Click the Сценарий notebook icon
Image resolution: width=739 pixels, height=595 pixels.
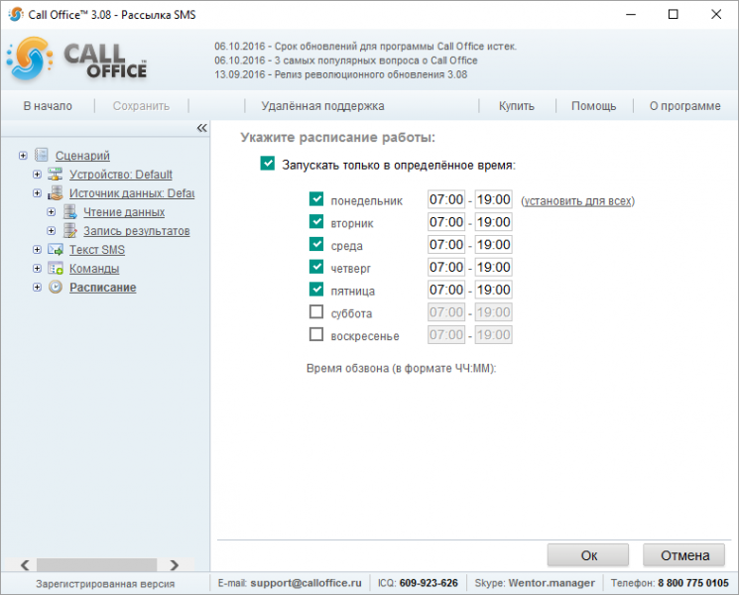[x=42, y=155]
